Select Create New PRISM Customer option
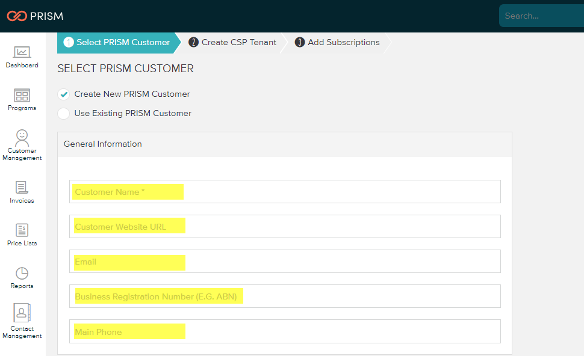 tap(63, 94)
